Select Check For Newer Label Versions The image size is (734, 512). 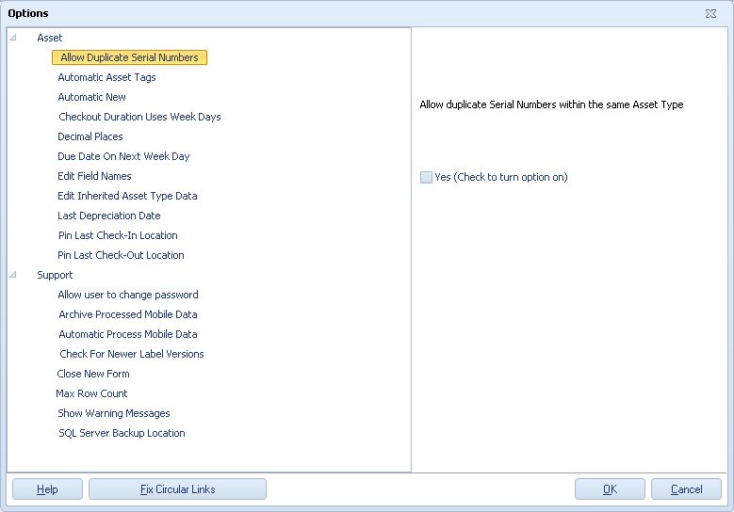(x=132, y=354)
